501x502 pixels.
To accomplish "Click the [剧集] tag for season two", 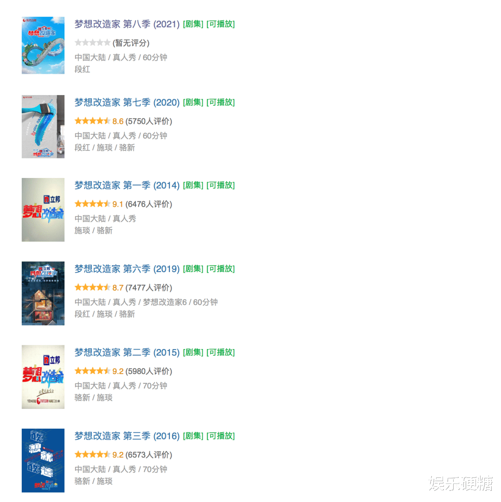I will tap(193, 352).
